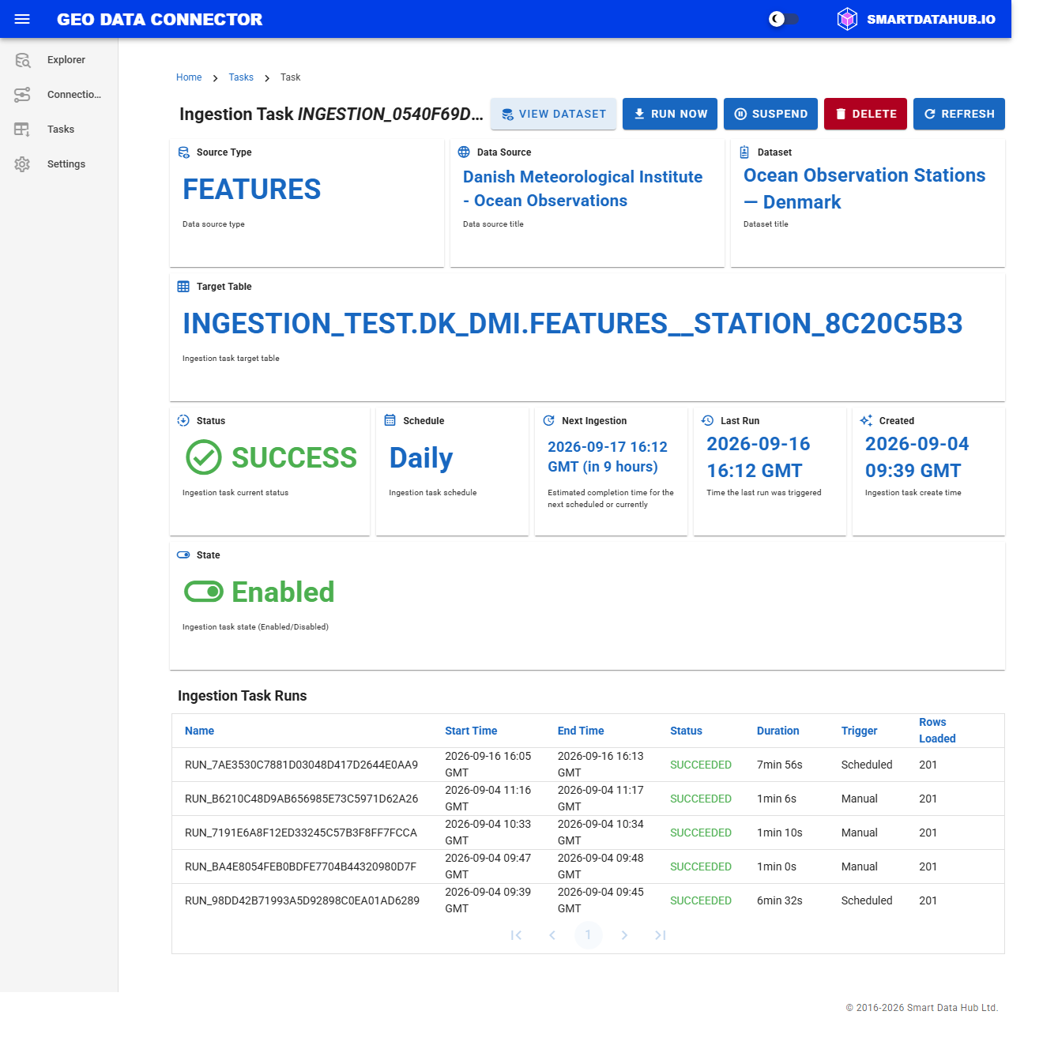1058x1045 pixels.
Task: Suspend the ingestion task
Action: [x=770, y=114]
